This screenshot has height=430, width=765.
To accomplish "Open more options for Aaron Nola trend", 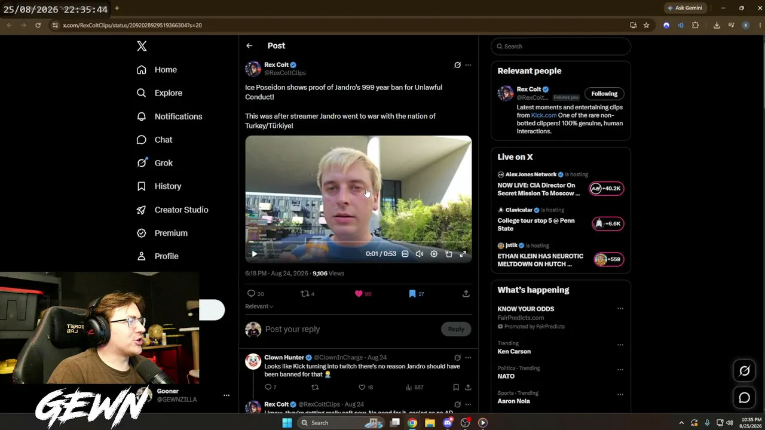I will pos(620,394).
